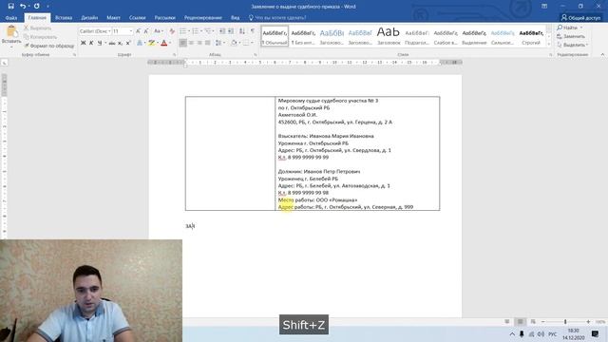Clear all formatting from selection
This screenshot has width=608, height=342.
(172, 31)
